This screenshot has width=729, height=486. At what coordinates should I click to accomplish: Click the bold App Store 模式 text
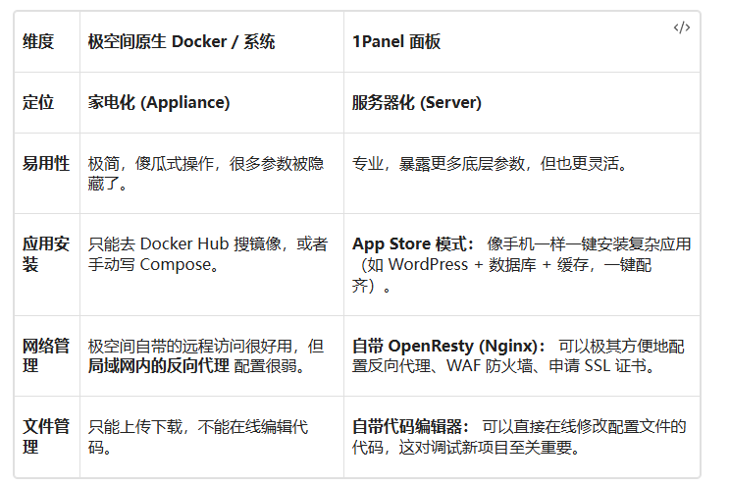(x=413, y=244)
